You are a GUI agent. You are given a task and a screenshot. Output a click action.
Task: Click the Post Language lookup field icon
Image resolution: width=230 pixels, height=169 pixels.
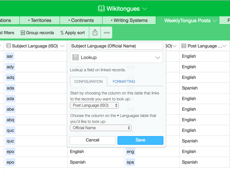(x=184, y=46)
